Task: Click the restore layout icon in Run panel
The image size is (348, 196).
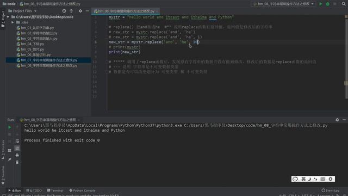Action: [x=10, y=150]
